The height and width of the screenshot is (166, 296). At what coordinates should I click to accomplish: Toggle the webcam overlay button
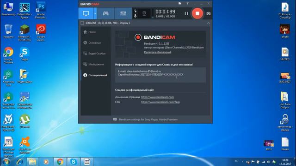click(x=144, y=13)
